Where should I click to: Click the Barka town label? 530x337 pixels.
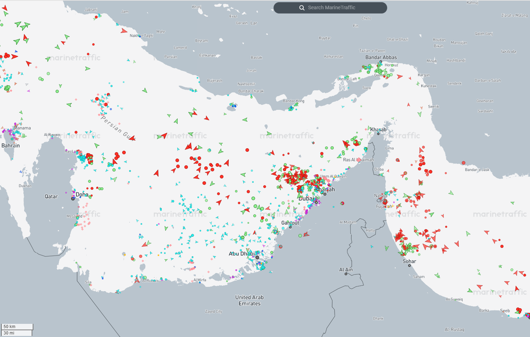484,310
